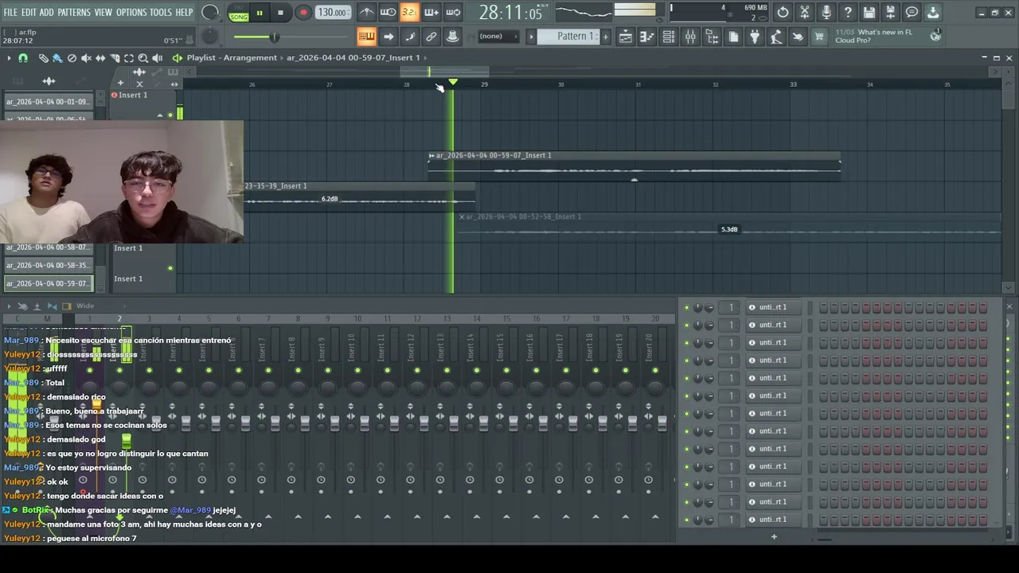Open the Browser view icon
The height and width of the screenshot is (573, 1019).
(x=712, y=37)
